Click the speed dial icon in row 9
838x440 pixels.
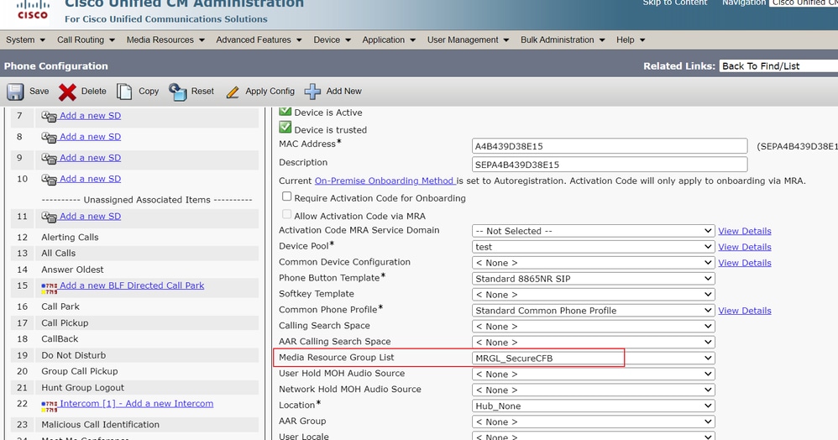coord(50,159)
